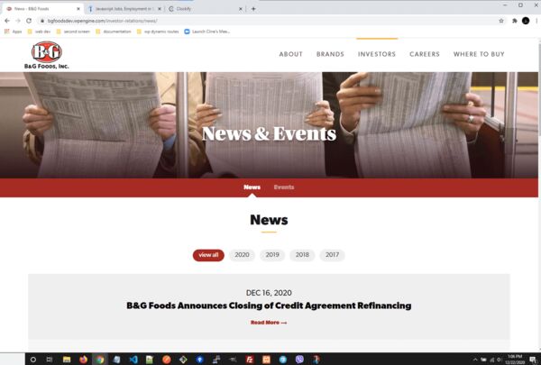The height and width of the screenshot is (365, 541).
Task: Filter news by 2020
Action: 242,255
